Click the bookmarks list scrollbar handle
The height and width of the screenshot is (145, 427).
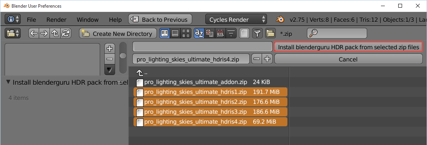(x=123, y=55)
